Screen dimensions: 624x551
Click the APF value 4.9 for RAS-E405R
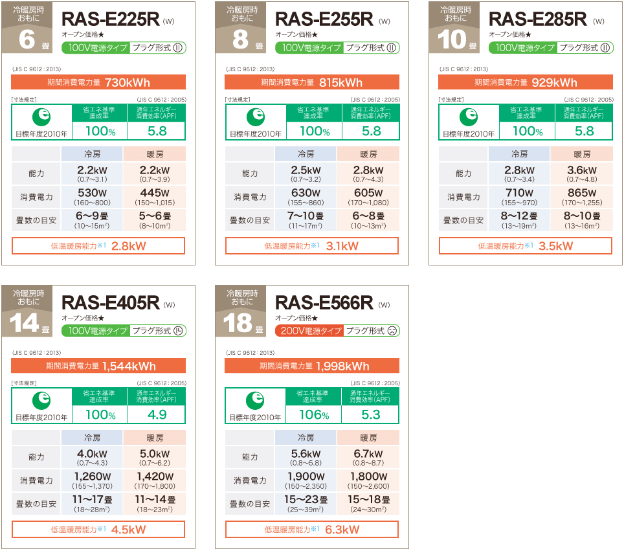[157, 414]
